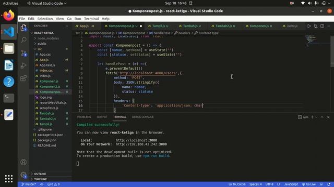Open the Extensions view
This screenshot has height=187, width=334.
(23, 78)
